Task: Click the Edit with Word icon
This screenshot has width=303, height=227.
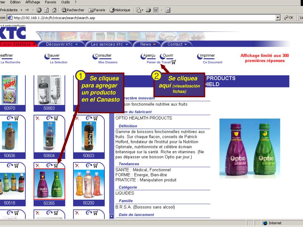Action: pyautogui.click(x=156, y=10)
